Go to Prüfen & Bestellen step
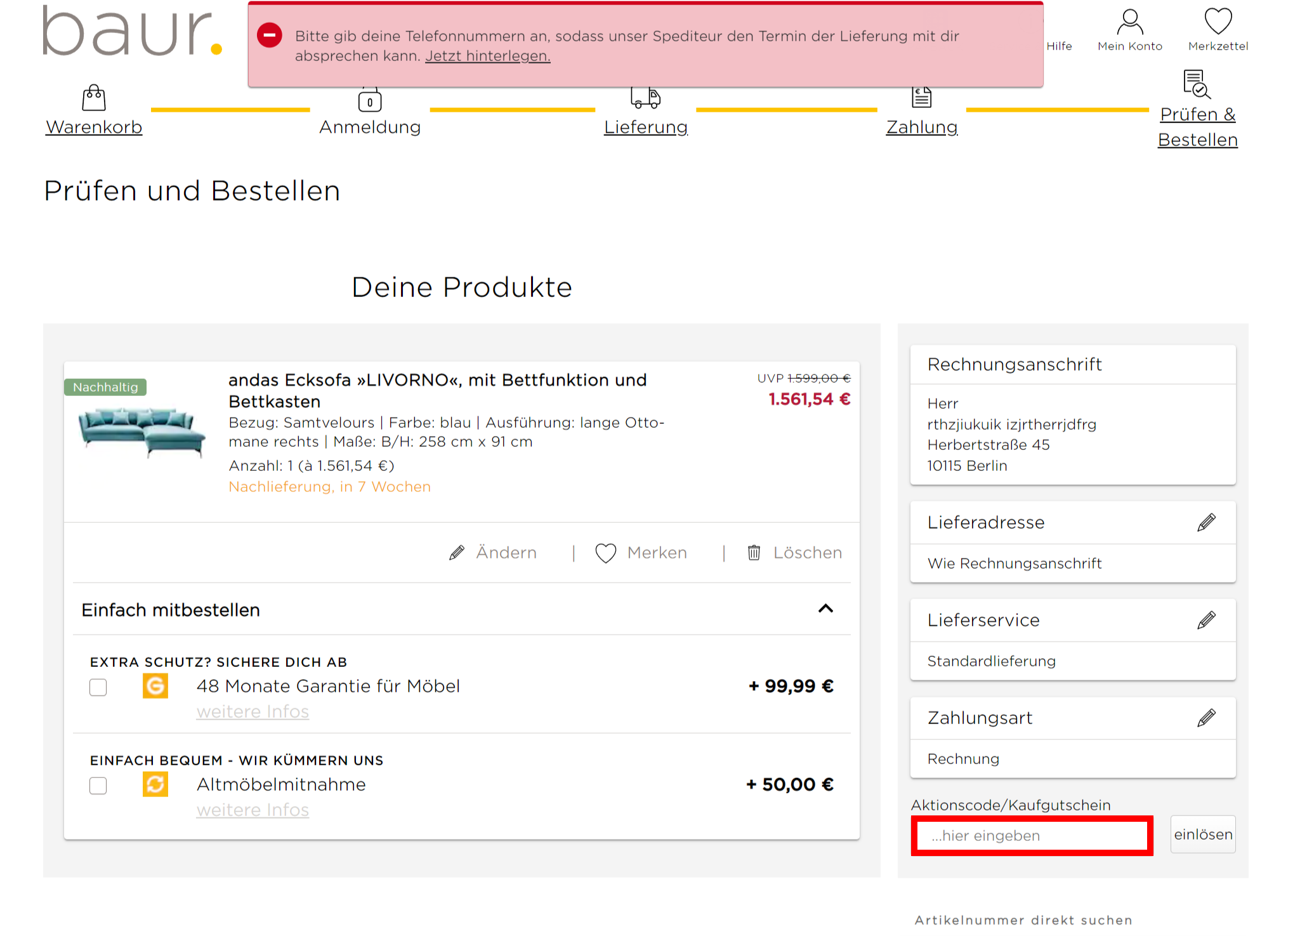The image size is (1307, 936). tap(1198, 127)
